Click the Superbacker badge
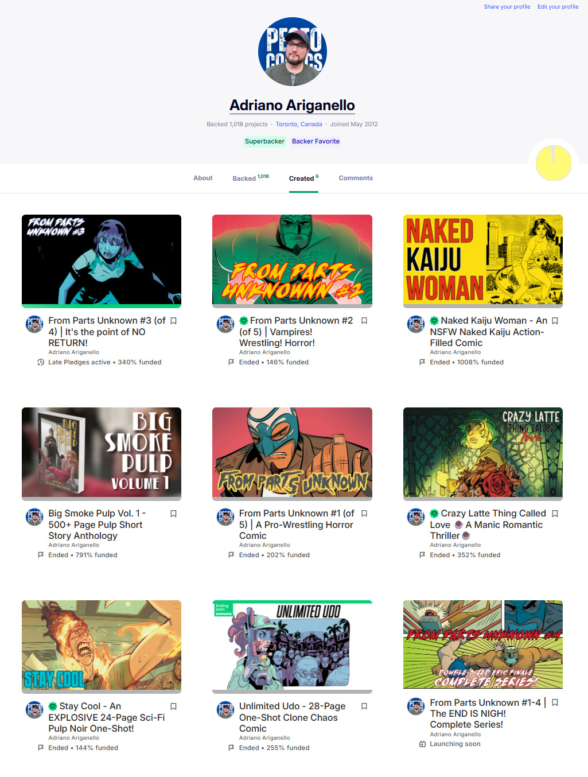The width and height of the screenshot is (588, 777). (264, 141)
